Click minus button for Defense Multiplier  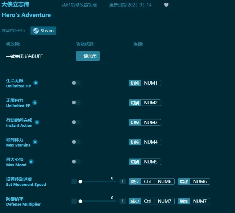pyautogui.click(x=74, y=201)
